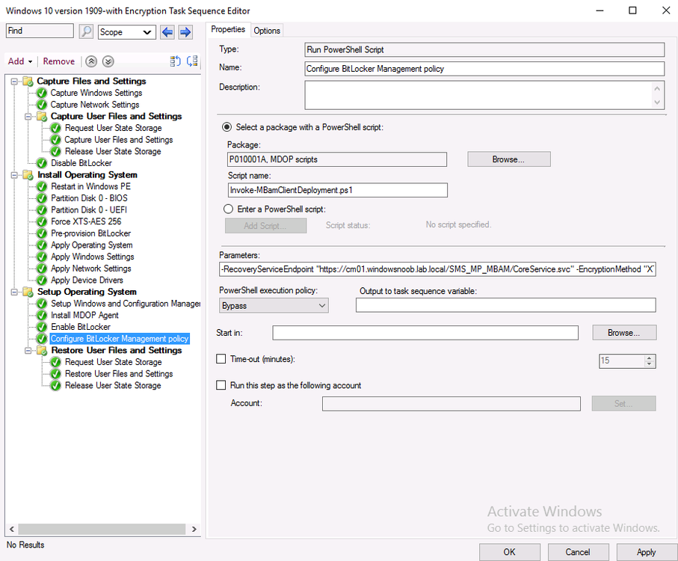
Task: Select the 'Apply Network Settings' step
Action: (91, 269)
